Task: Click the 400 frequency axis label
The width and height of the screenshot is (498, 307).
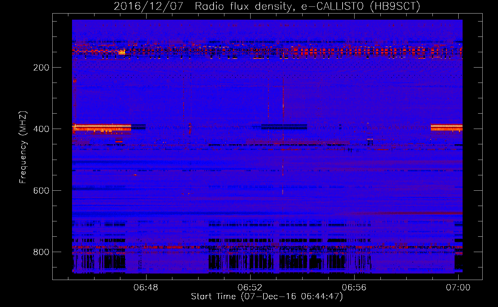Action: pos(41,129)
